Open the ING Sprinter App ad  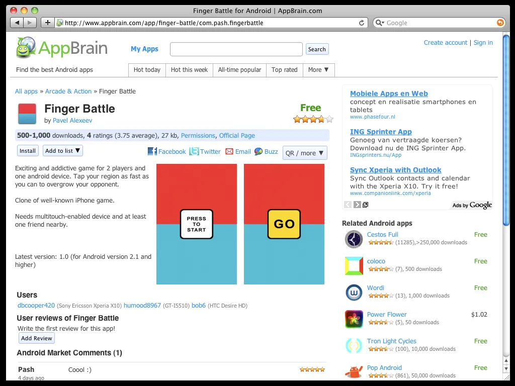coord(381,132)
